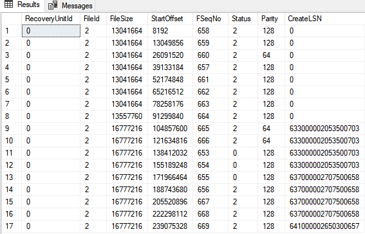The width and height of the screenshot is (365, 234).
Task: Click the CreateLSN cell 64100000265300657
Action: [x=324, y=226]
